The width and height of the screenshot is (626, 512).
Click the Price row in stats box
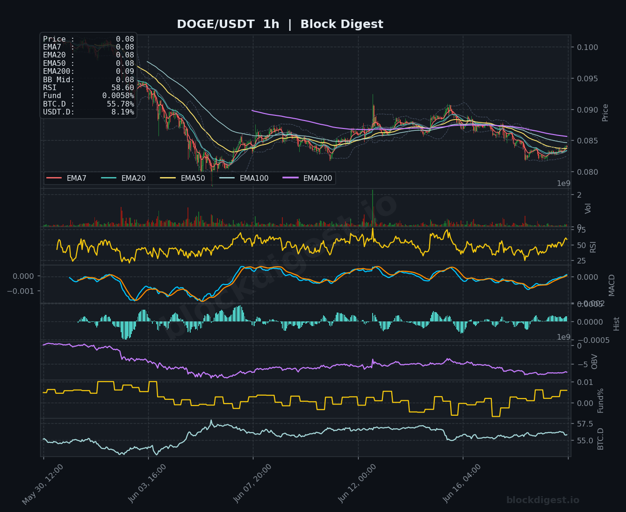click(x=88, y=39)
